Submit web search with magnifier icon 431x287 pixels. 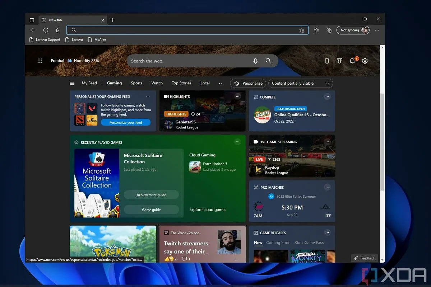pyautogui.click(x=268, y=61)
